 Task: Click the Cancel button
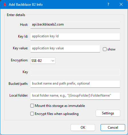(x=113, y=128)
